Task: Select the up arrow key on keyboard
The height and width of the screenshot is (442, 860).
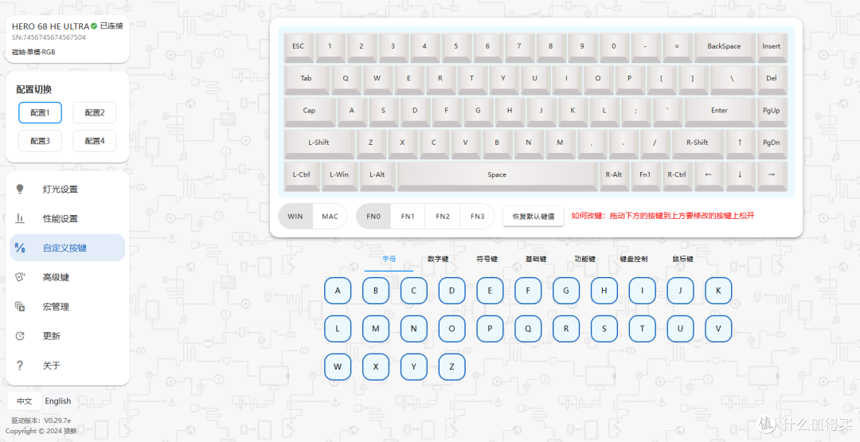Action: click(x=740, y=143)
